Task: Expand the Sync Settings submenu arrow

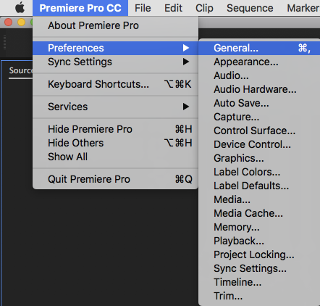Action: tap(186, 62)
